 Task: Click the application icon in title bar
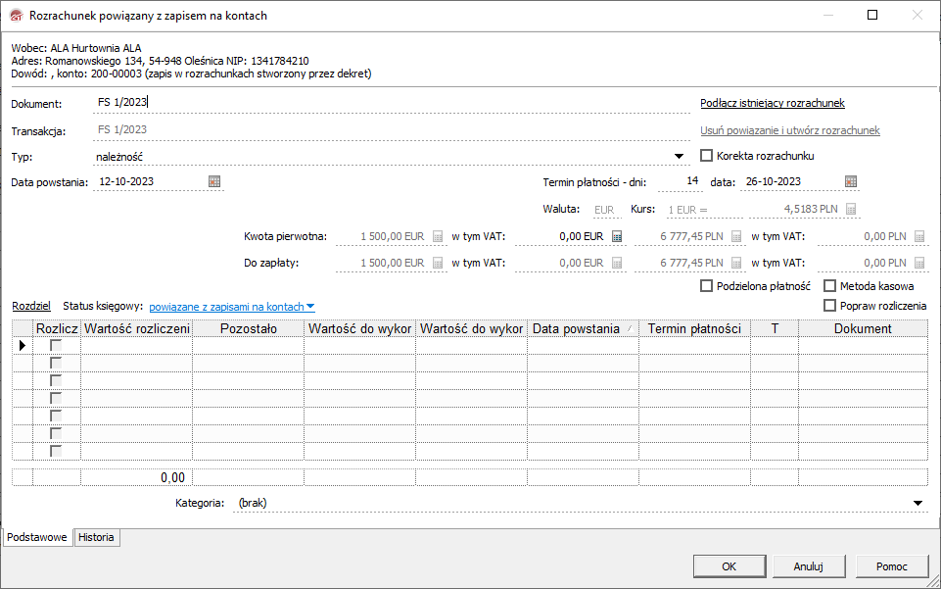(17, 15)
